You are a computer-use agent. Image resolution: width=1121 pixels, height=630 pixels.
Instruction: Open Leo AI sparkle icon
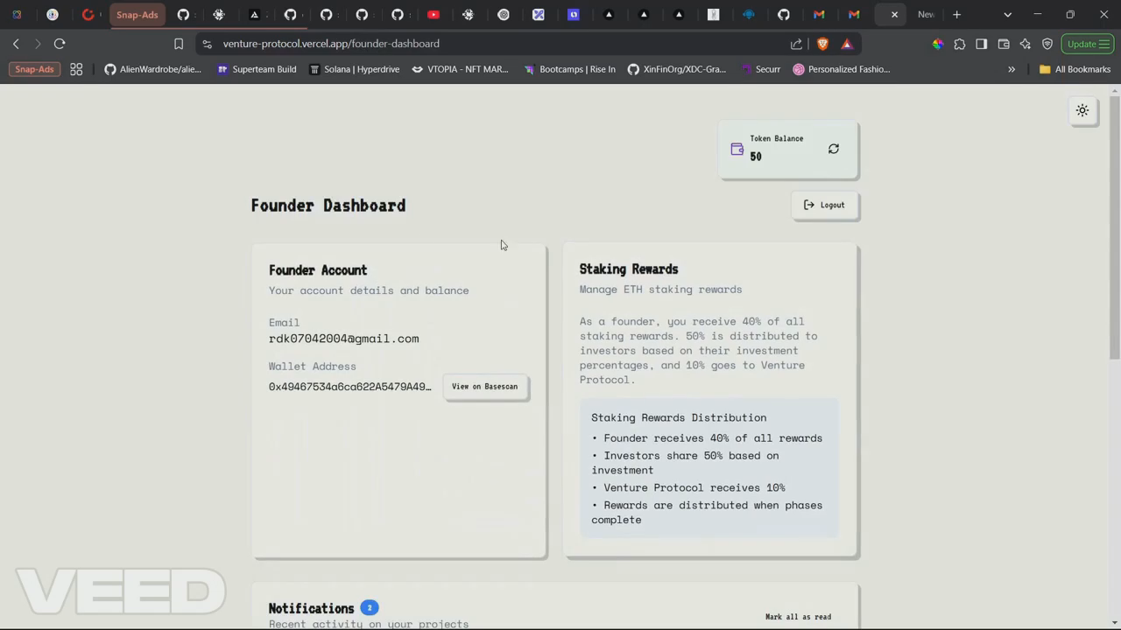tap(1026, 44)
